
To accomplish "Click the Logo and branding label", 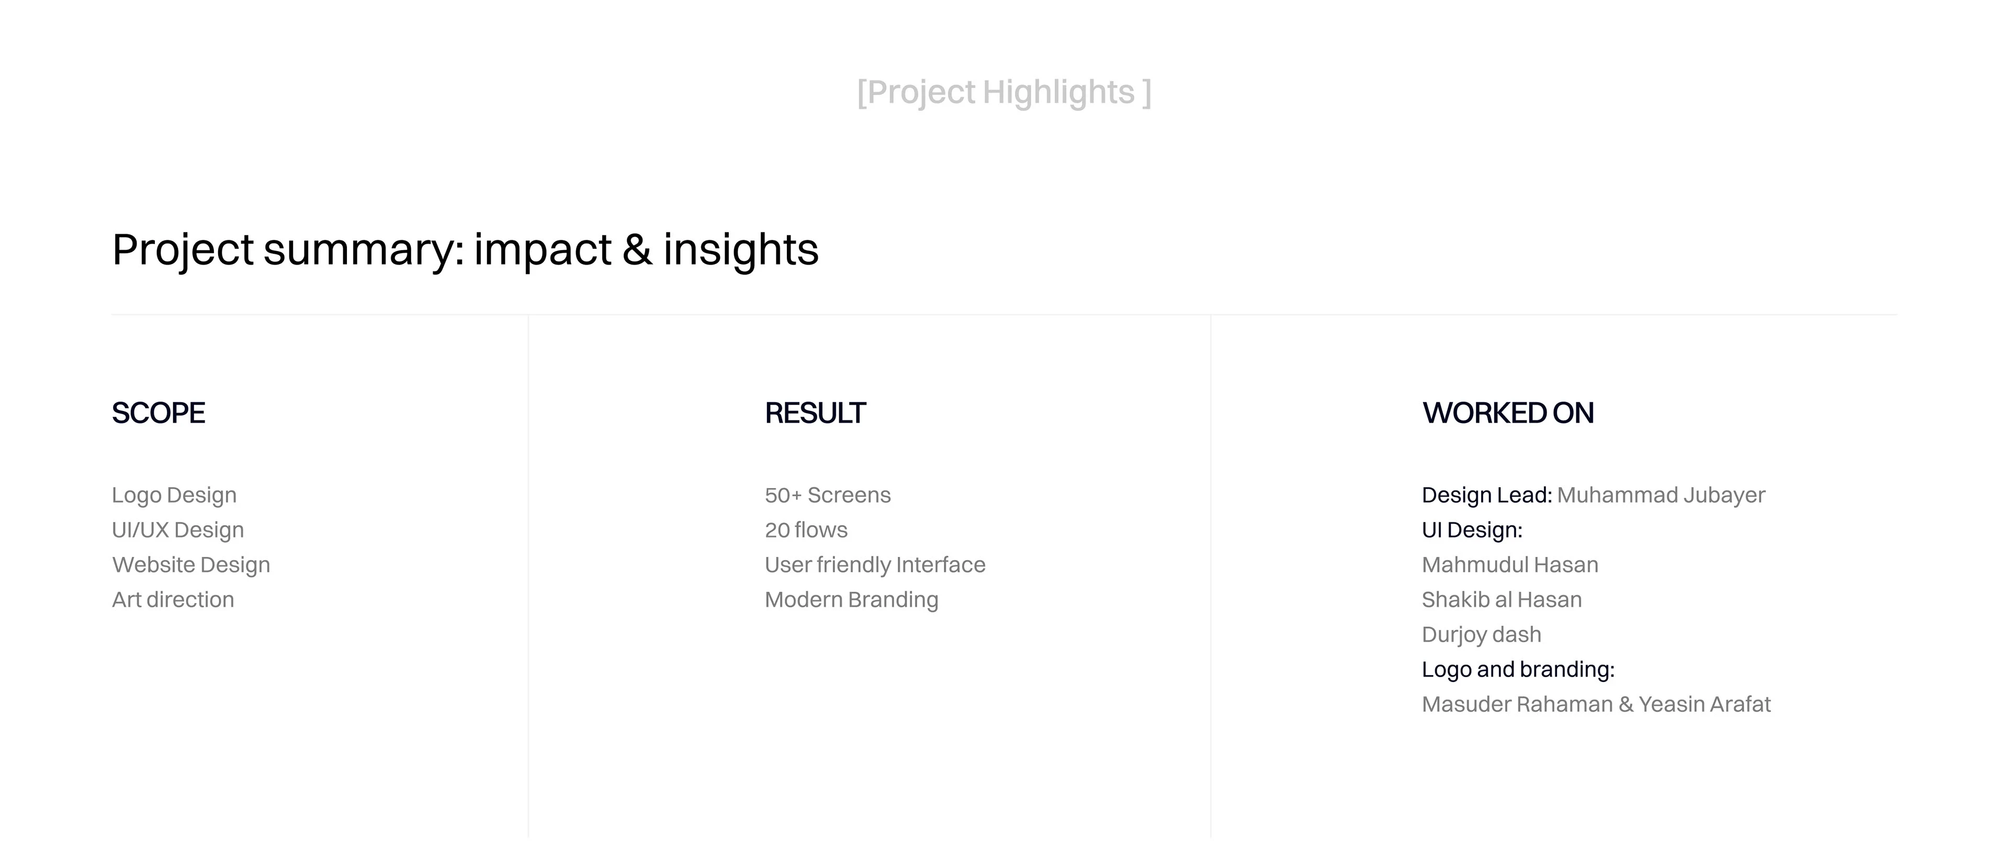I will (x=1518, y=669).
